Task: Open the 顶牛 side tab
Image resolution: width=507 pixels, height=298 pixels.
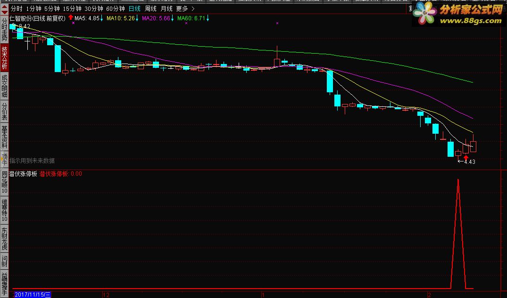Action: [x=4, y=160]
